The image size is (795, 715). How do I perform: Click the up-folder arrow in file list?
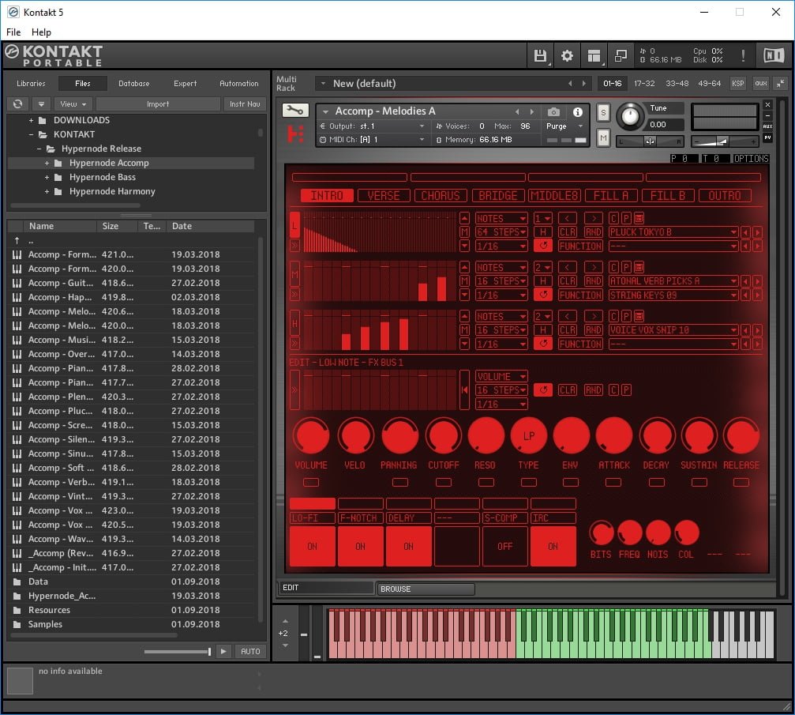[17, 240]
